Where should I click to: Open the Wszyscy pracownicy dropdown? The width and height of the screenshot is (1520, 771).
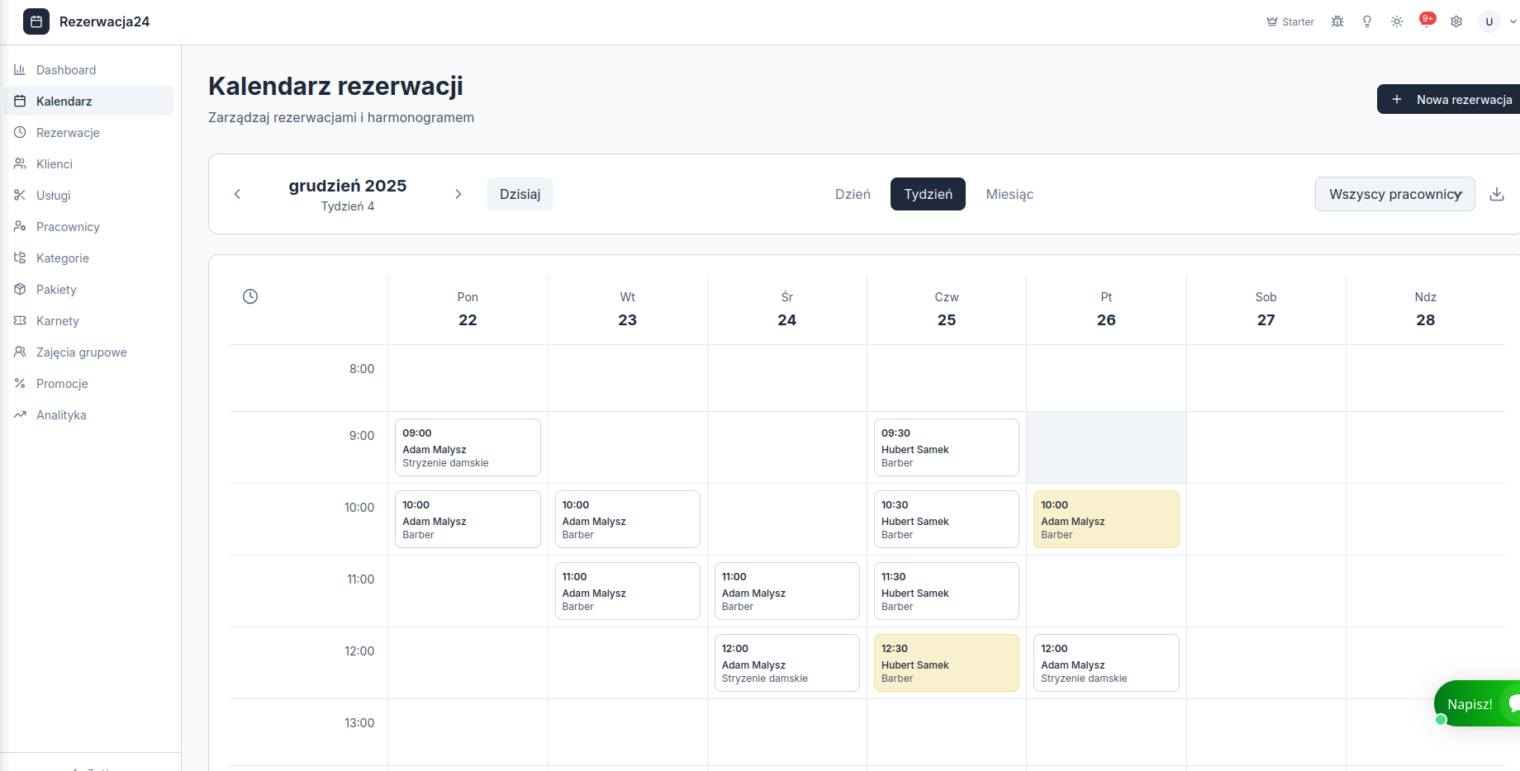point(1394,194)
